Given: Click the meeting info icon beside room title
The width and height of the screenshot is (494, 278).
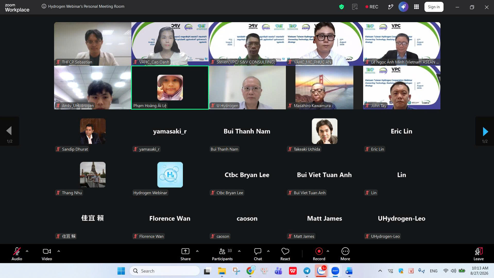Looking at the screenshot, I should tap(44, 6).
